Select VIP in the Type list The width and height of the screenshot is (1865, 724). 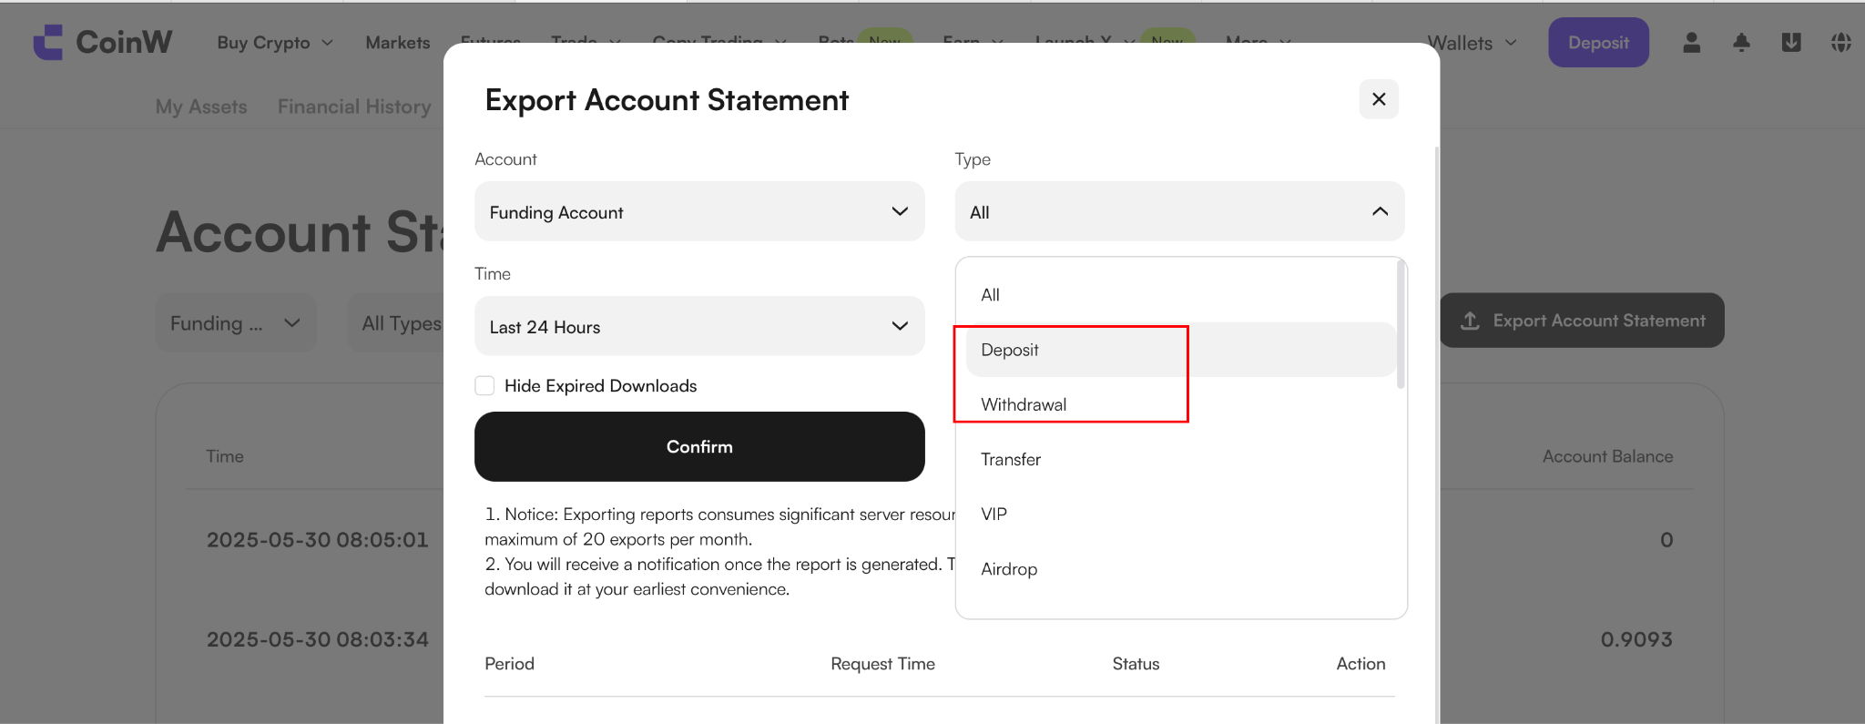coord(1179,514)
